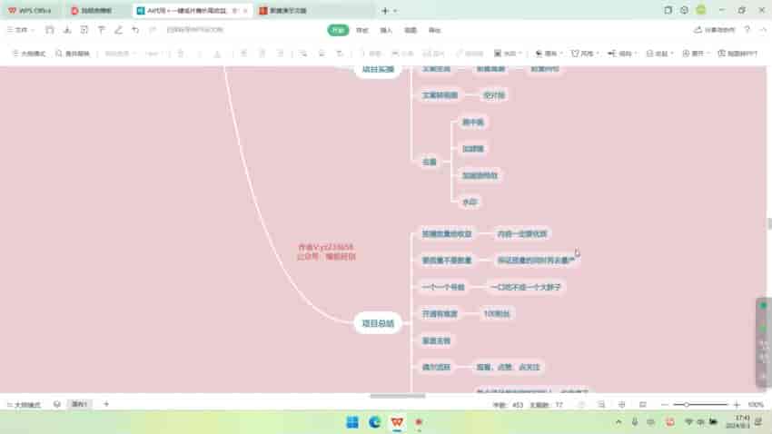Click the microphone icon in the system tray
The width and height of the screenshot is (772, 434).
click(635, 421)
